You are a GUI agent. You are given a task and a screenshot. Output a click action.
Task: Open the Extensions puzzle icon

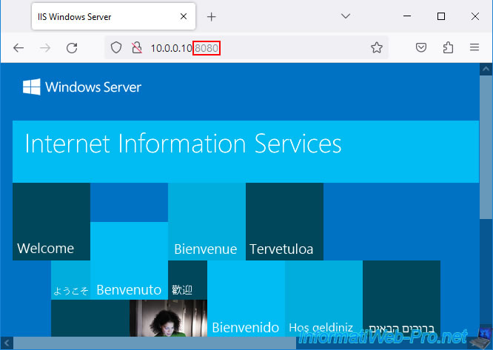[x=448, y=48]
